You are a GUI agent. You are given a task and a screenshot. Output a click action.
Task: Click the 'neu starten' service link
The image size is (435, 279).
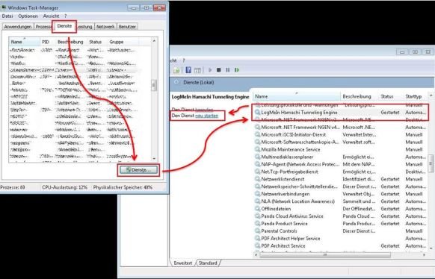tap(207, 116)
